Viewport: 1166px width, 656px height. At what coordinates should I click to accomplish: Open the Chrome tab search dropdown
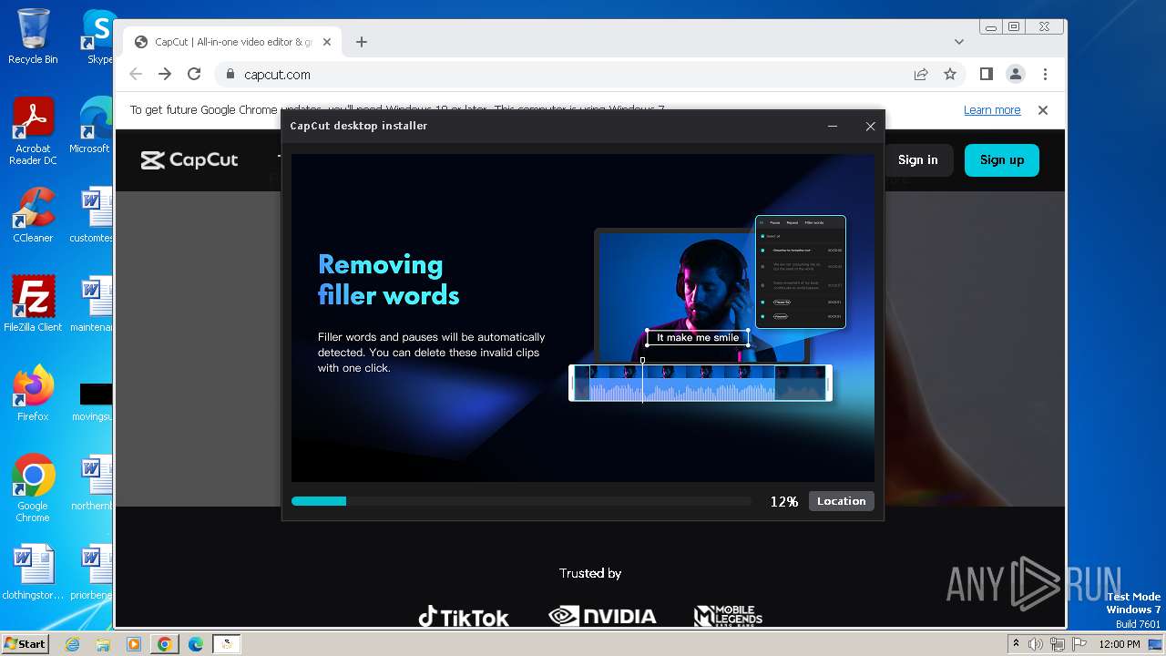coord(958,42)
